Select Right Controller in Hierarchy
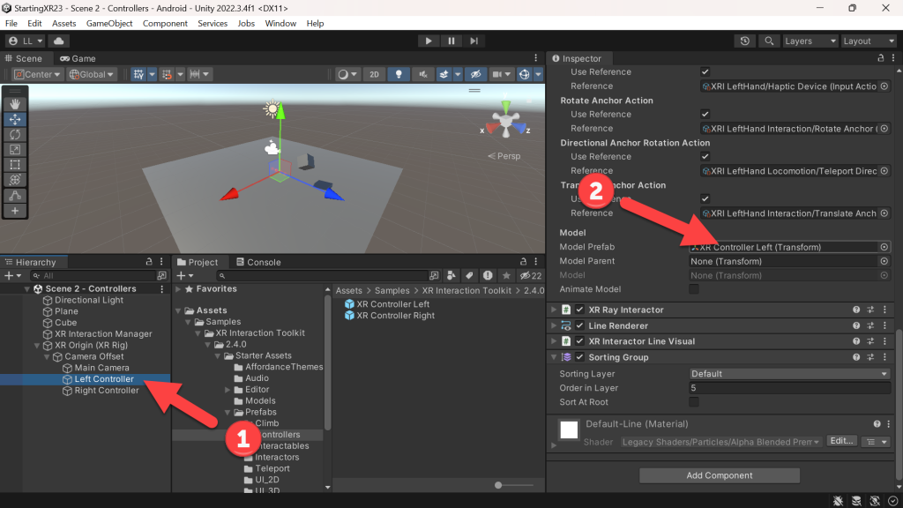Image resolution: width=903 pixels, height=508 pixels. 107,391
